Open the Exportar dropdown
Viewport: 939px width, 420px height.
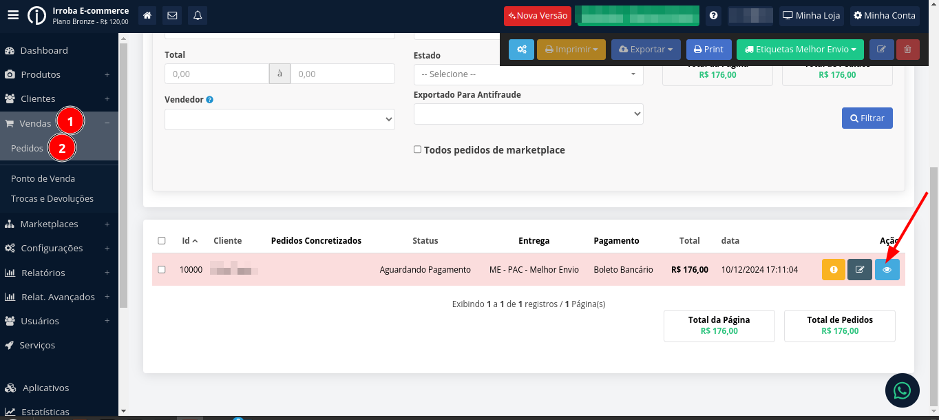[646, 50]
